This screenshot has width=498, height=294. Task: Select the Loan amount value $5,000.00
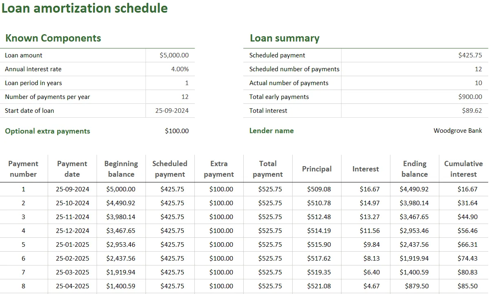(x=170, y=55)
